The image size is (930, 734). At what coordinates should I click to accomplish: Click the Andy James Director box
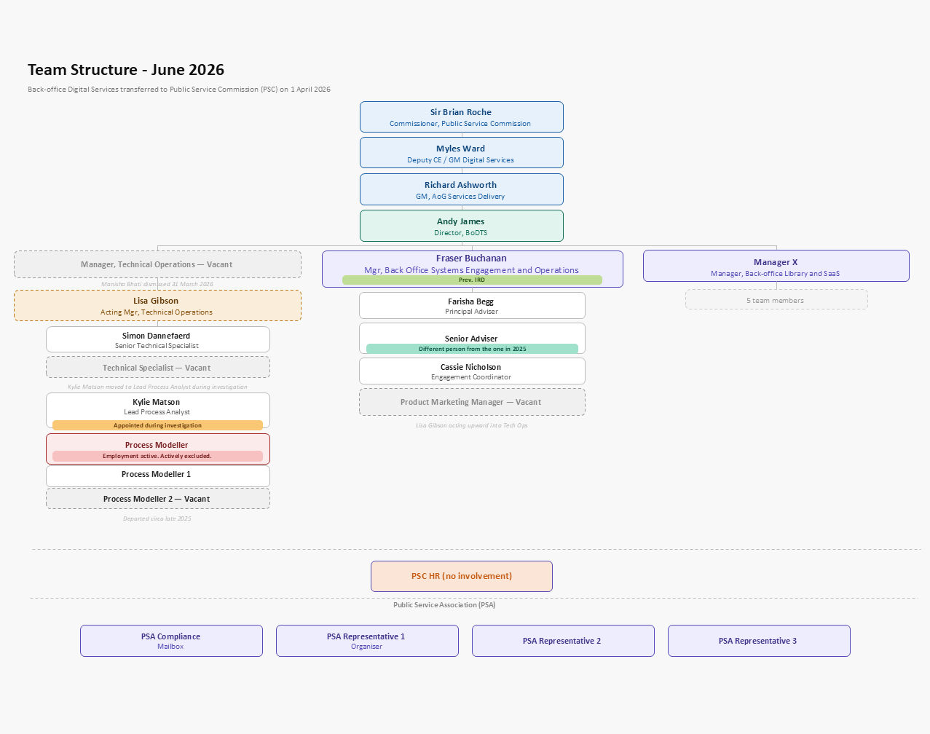[x=461, y=226]
